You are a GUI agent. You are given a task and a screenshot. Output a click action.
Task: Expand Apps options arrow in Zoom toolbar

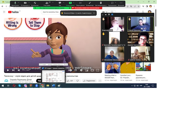115,3
